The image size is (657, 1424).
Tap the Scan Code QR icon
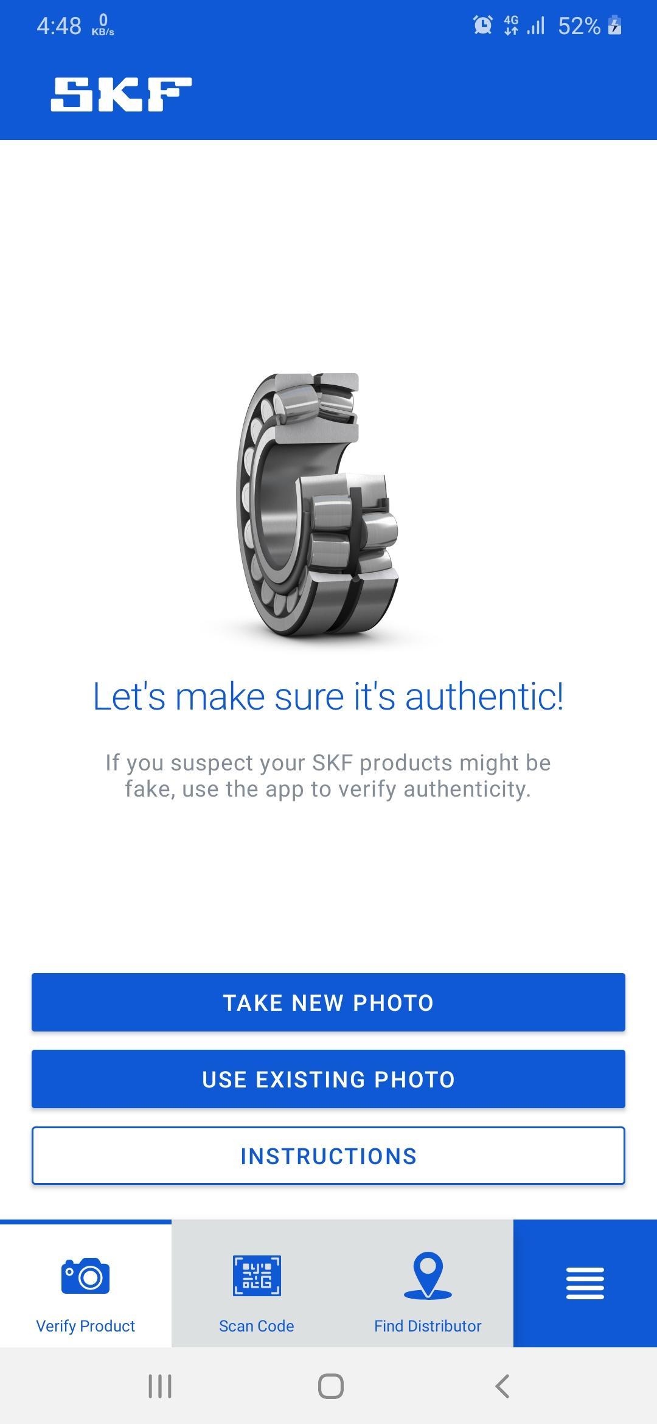coord(257,1276)
